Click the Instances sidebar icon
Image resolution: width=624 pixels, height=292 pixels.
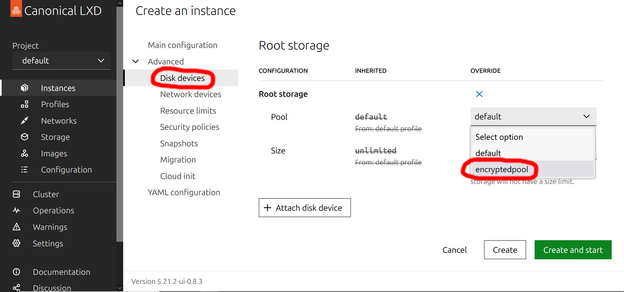[x=24, y=88]
